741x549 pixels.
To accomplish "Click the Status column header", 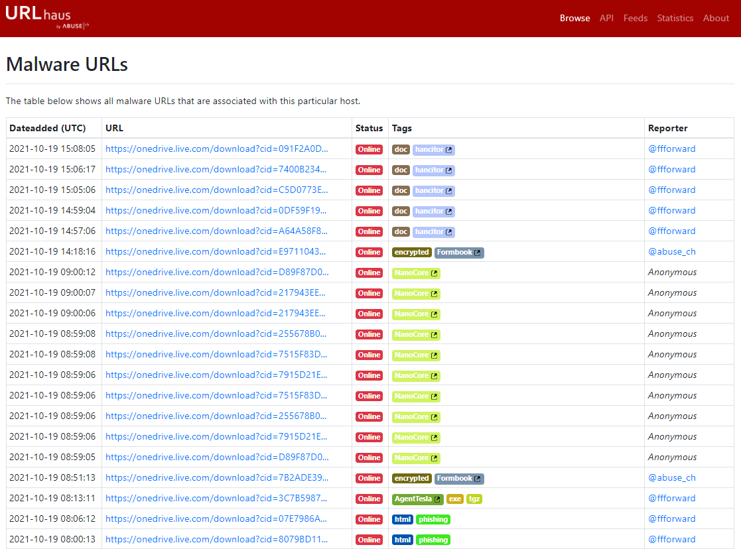I will [369, 128].
